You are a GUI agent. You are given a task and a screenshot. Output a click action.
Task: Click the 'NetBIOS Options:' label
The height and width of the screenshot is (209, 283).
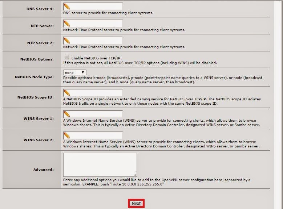tap(37, 59)
